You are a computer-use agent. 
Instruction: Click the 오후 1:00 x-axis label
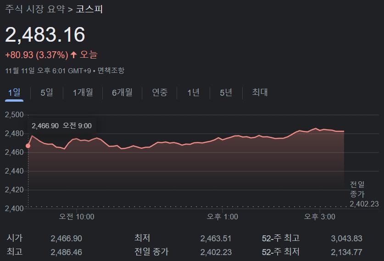223,217
